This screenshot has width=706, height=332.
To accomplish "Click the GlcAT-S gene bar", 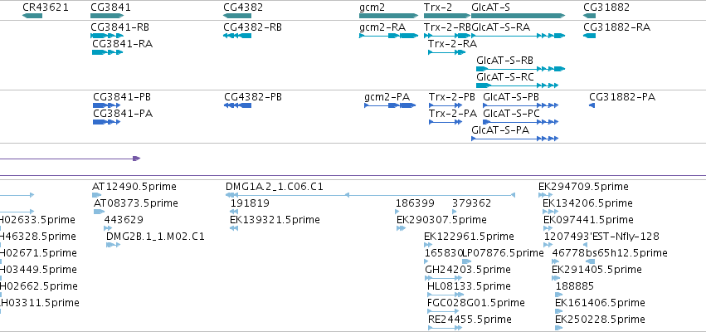I will [x=518, y=16].
